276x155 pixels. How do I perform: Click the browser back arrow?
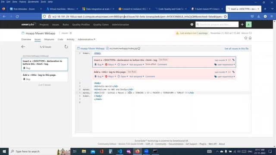[x=4, y=16]
